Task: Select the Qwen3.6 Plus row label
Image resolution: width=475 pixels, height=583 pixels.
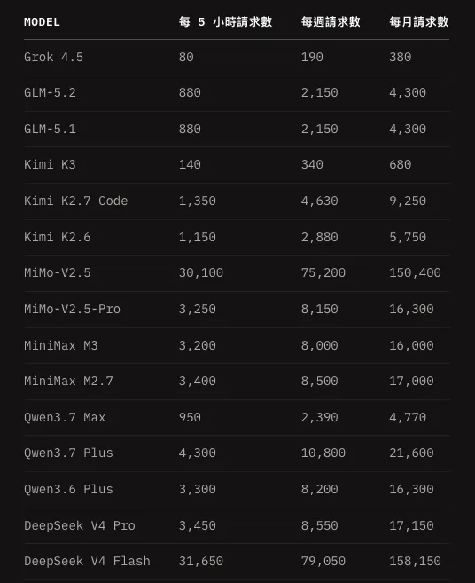Action: [68, 489]
